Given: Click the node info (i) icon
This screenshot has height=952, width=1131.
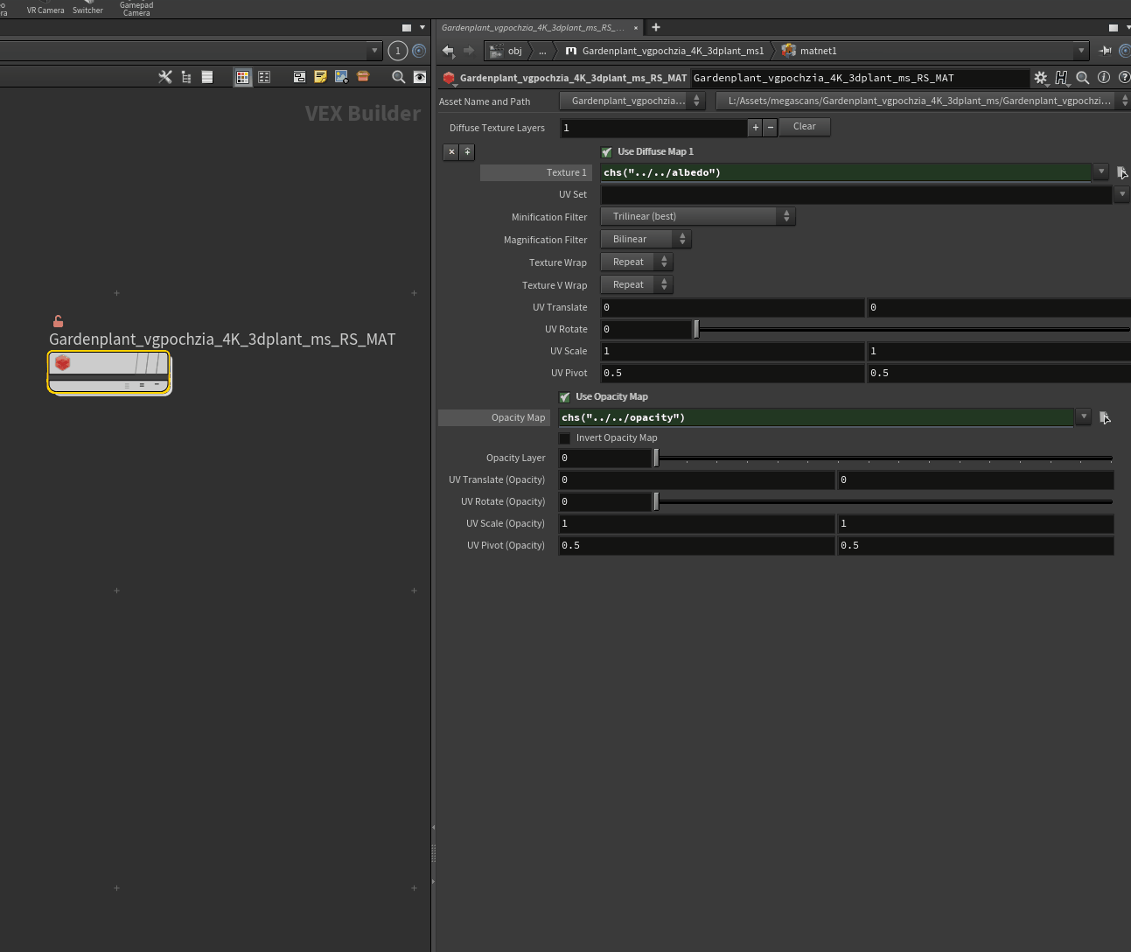Looking at the screenshot, I should 1104,77.
